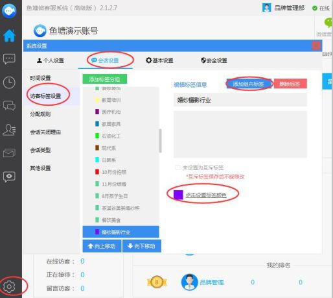Switch to the 安全设置 tab

214,60
